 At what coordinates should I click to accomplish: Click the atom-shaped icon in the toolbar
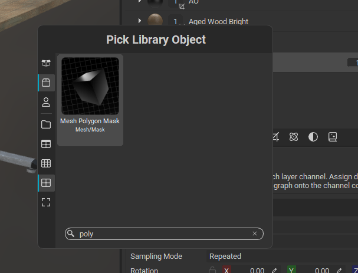294,137
